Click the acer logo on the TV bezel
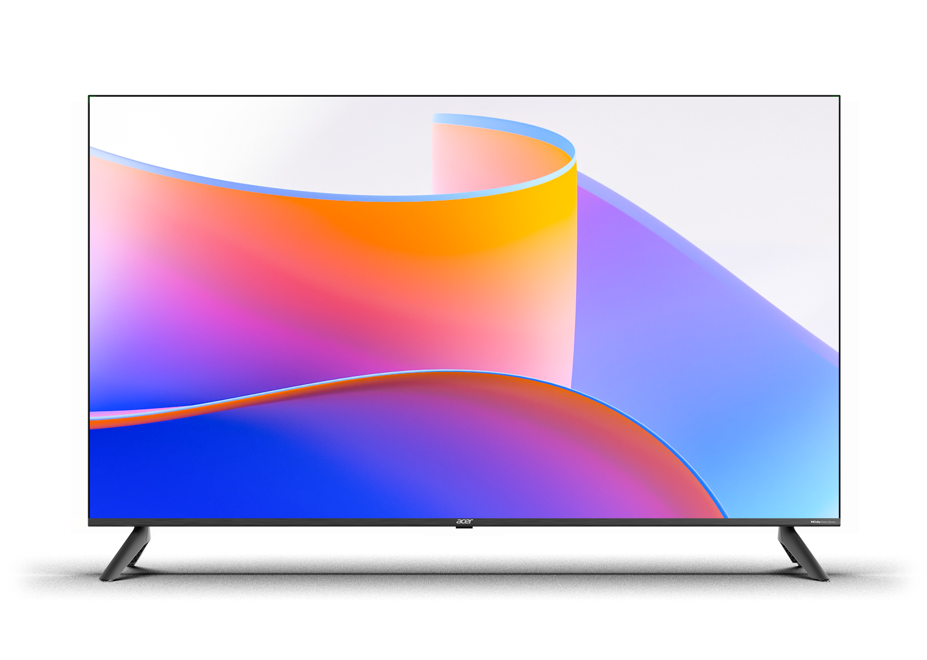The width and height of the screenshot is (927, 660). point(464,521)
